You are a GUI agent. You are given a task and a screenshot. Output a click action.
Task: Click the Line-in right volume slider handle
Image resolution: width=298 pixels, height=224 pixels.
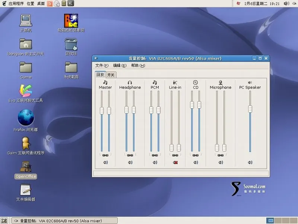[x=179, y=147]
